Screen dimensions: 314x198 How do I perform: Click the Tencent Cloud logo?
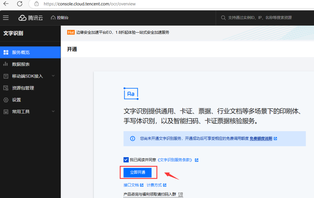[31, 18]
